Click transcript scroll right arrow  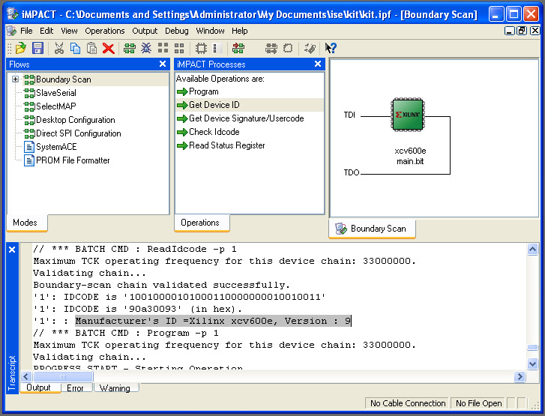[520, 377]
